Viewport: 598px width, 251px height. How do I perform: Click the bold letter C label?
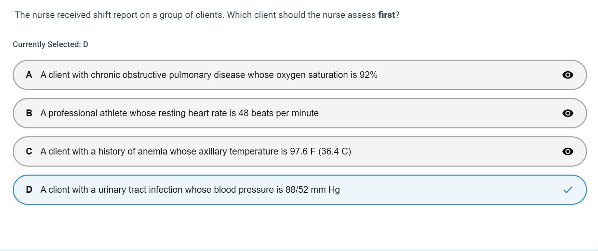29,151
